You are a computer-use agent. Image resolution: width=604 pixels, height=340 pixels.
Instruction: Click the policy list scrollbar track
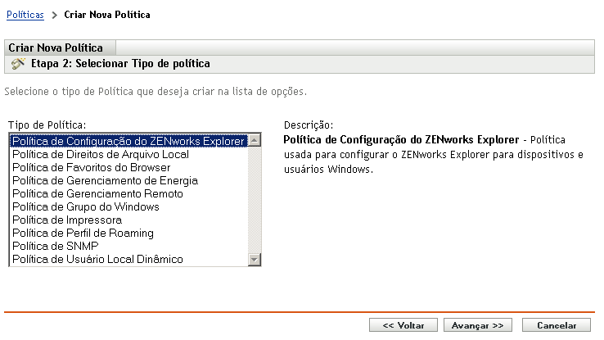255,200
